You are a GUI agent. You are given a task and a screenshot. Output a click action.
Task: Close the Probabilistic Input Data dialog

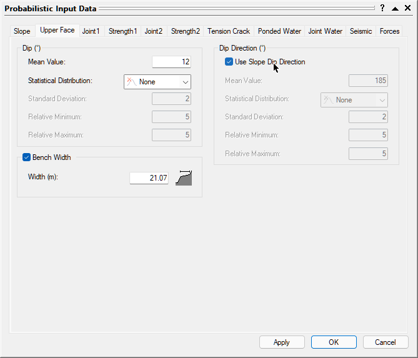pyautogui.click(x=407, y=8)
